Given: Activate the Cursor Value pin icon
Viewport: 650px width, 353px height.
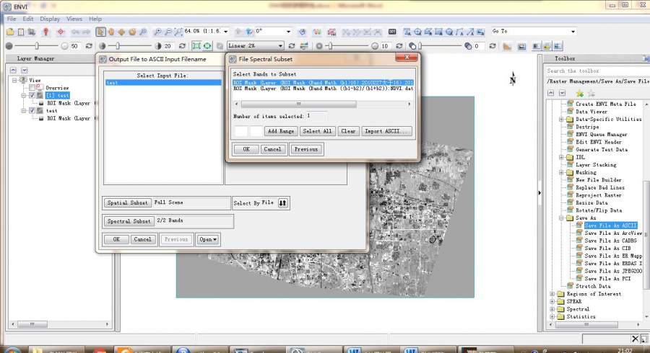Looking at the screenshot, I should 45,32.
